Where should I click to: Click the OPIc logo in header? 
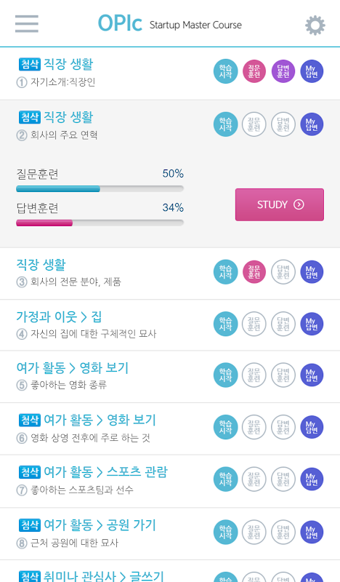click(x=120, y=24)
